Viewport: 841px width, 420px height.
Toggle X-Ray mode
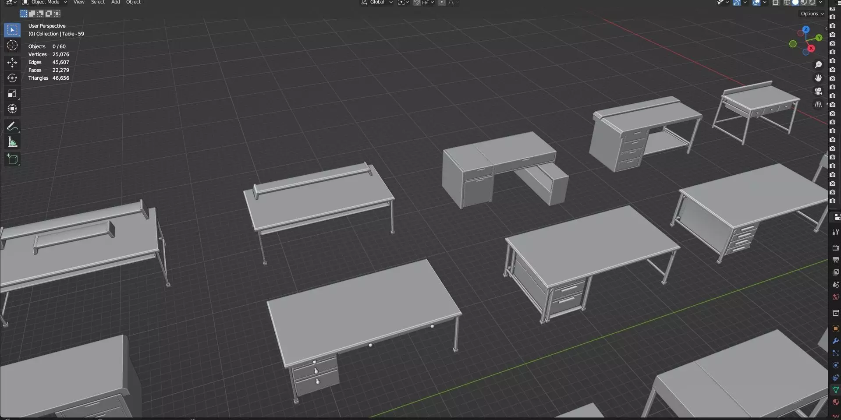(x=776, y=3)
